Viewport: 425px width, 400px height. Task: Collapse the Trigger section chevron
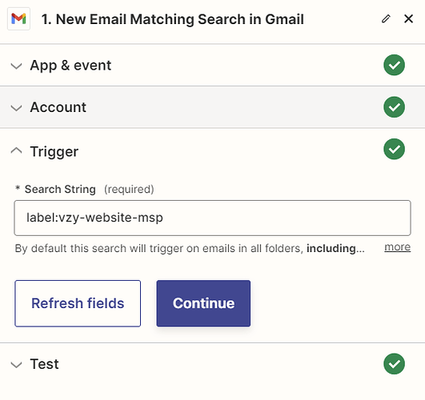tap(16, 150)
